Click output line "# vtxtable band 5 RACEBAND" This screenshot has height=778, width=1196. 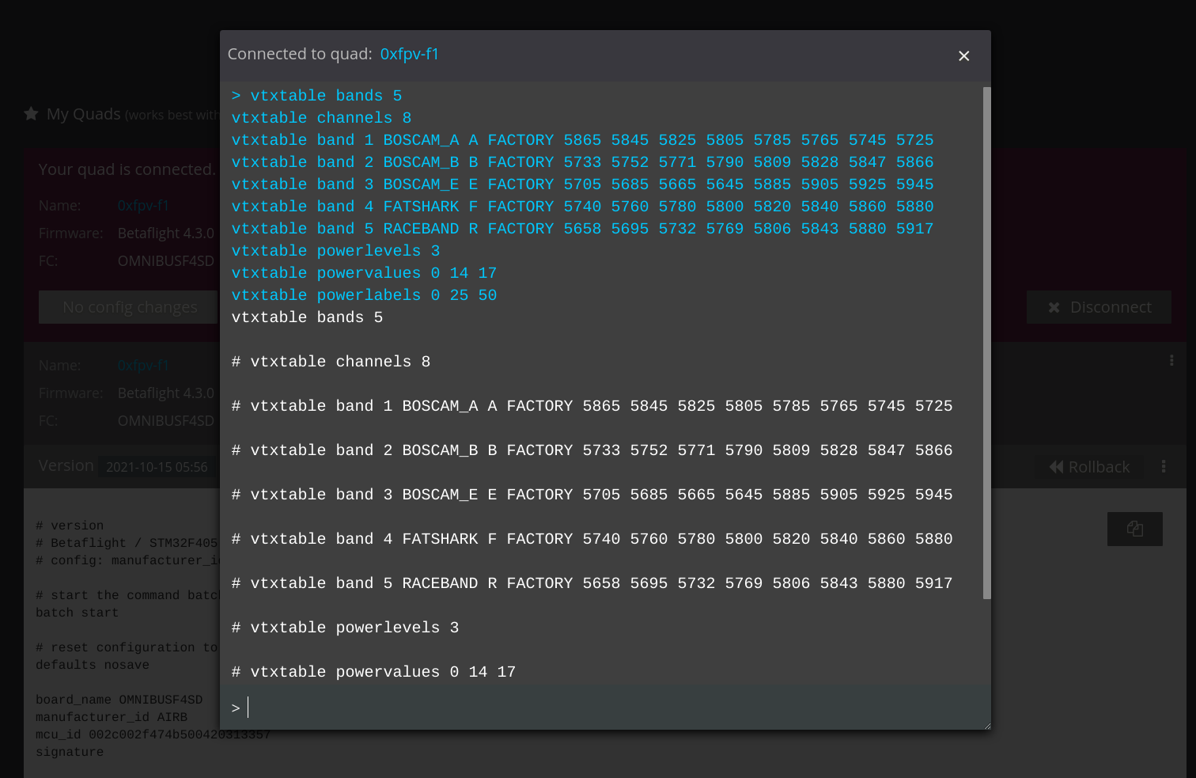pyautogui.click(x=592, y=583)
